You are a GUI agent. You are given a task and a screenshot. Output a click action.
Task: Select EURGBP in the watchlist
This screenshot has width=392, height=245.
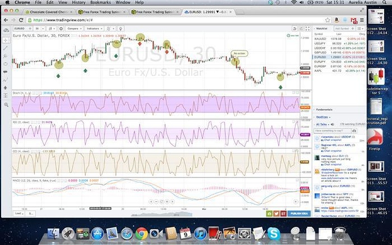pos(340,67)
